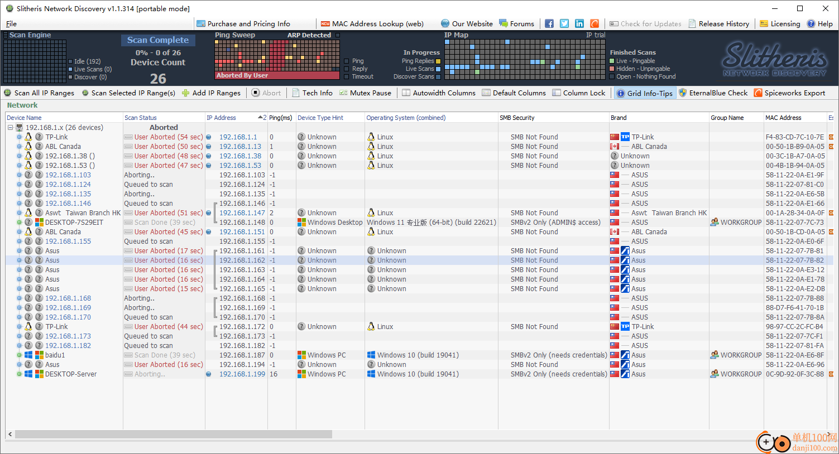Toggle Mutex Pause
839x454 pixels.
click(x=365, y=93)
